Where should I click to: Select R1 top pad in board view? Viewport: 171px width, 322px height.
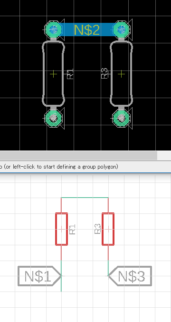pyautogui.click(x=54, y=30)
